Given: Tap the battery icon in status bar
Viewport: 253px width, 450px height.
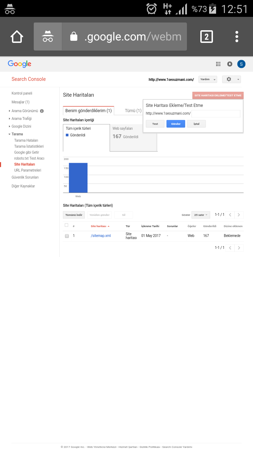Looking at the screenshot, I should point(213,8).
